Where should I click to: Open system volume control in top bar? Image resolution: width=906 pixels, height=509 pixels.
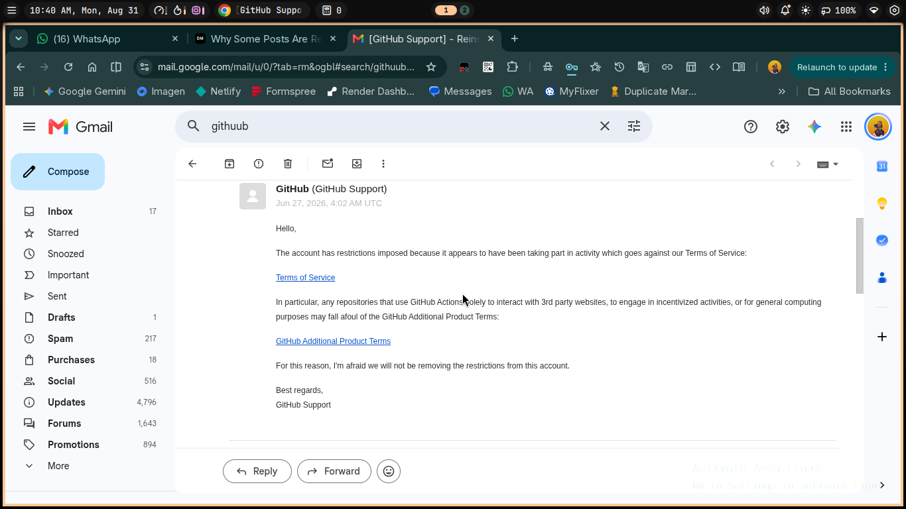tap(764, 11)
